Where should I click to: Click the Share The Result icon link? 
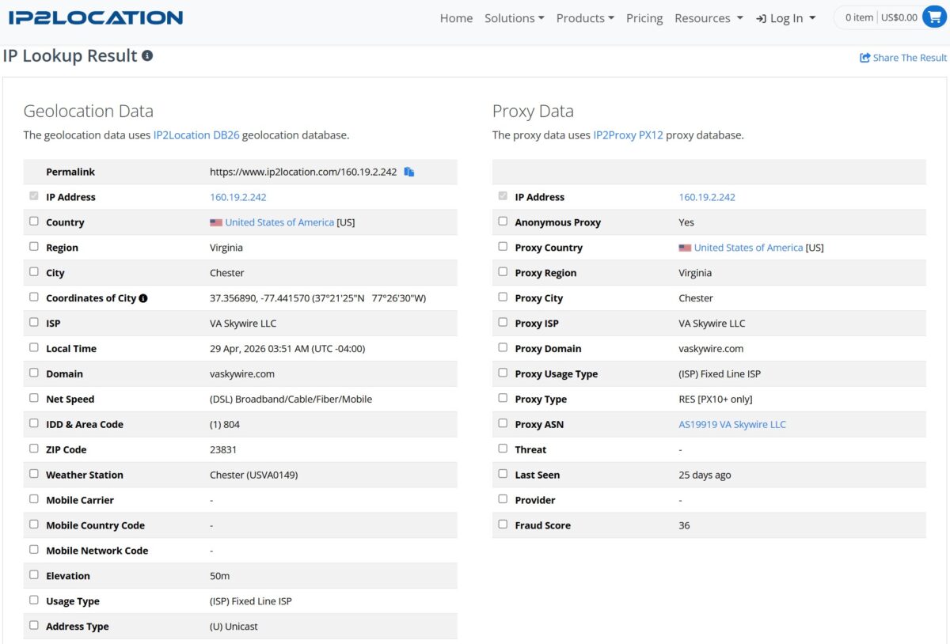coord(903,58)
